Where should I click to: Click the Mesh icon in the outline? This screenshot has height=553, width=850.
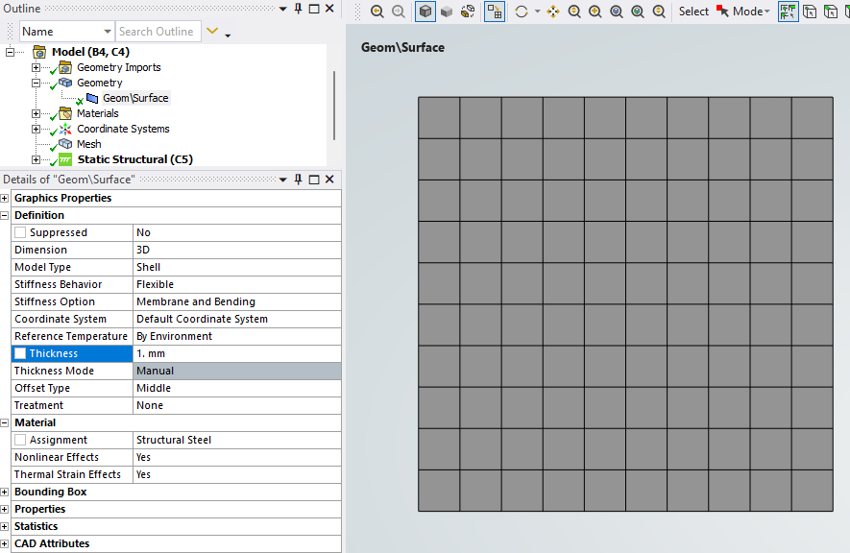[64, 143]
